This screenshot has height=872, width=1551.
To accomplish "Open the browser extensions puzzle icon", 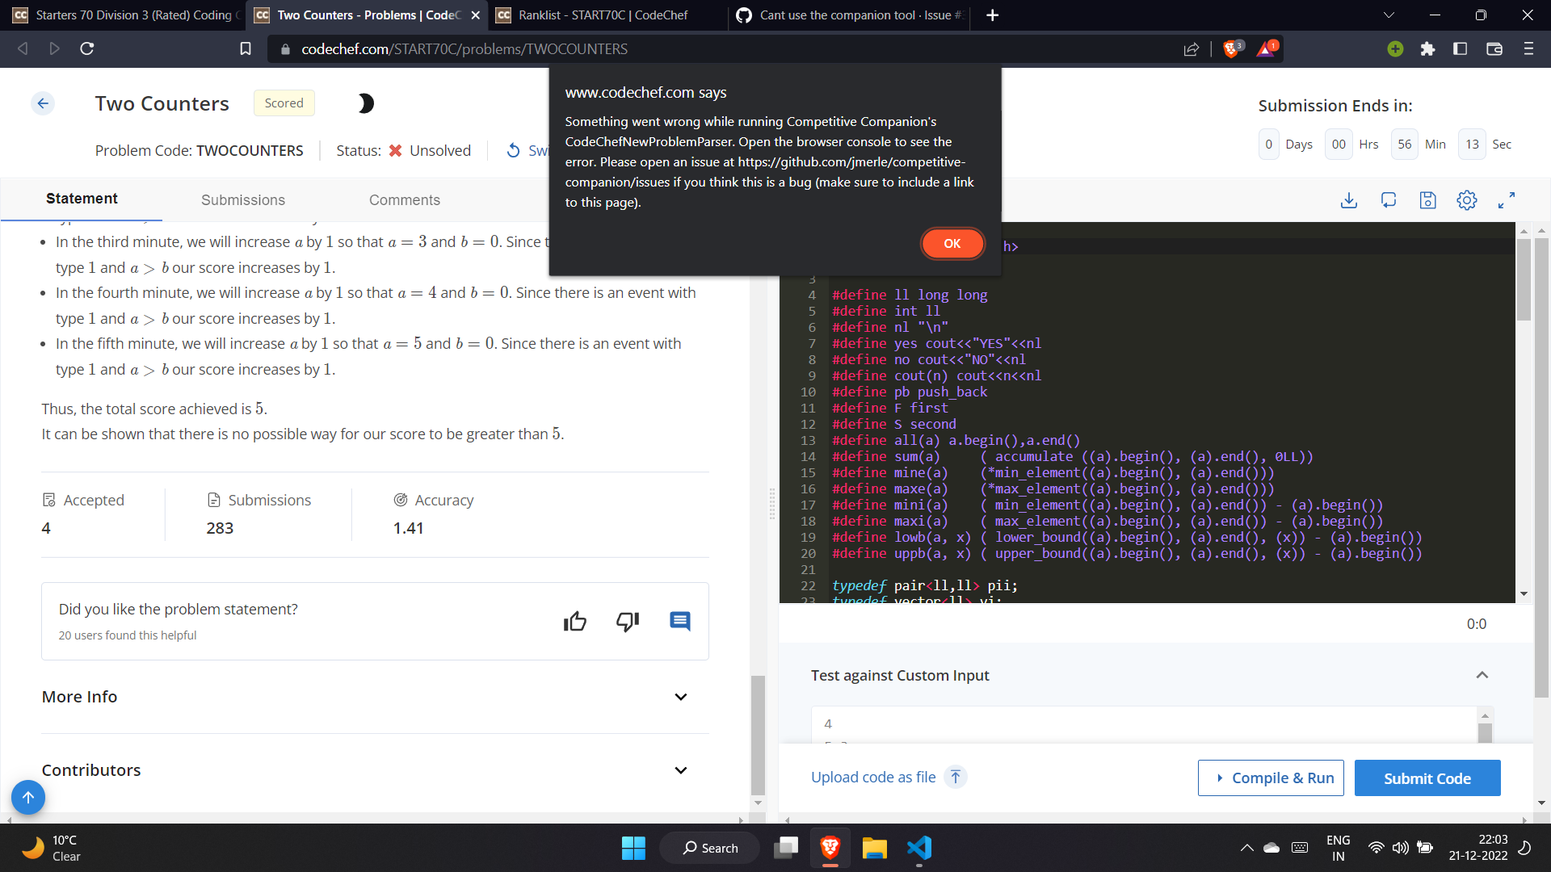I will [1428, 48].
